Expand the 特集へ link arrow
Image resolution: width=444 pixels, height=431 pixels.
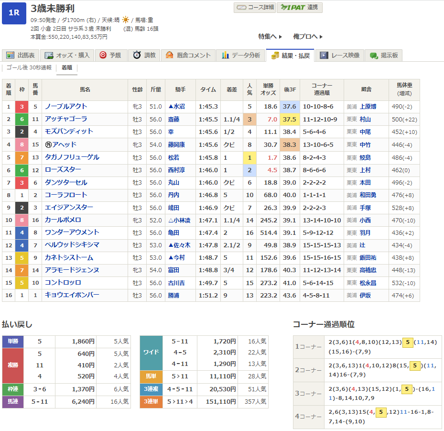(281, 37)
